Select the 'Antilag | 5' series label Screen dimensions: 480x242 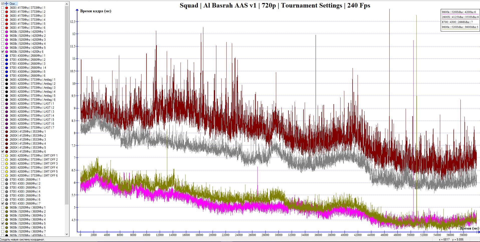[33, 96]
